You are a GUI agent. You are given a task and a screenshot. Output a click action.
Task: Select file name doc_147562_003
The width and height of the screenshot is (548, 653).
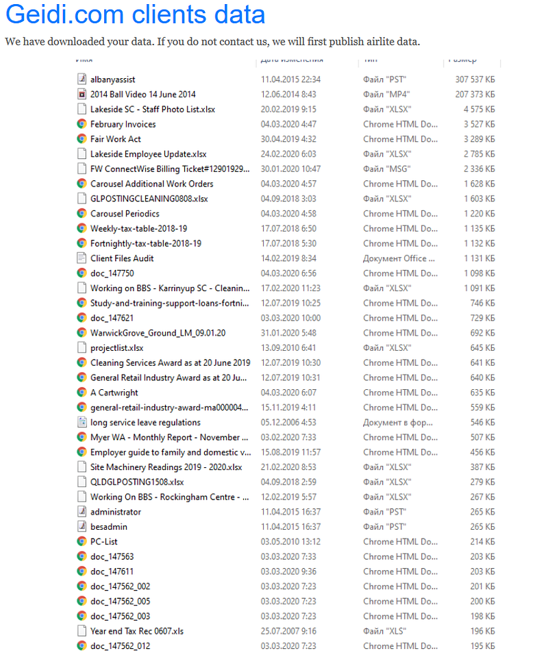coord(120,617)
